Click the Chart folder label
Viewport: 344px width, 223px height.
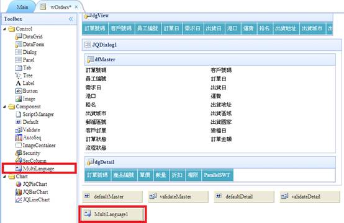point(22,177)
